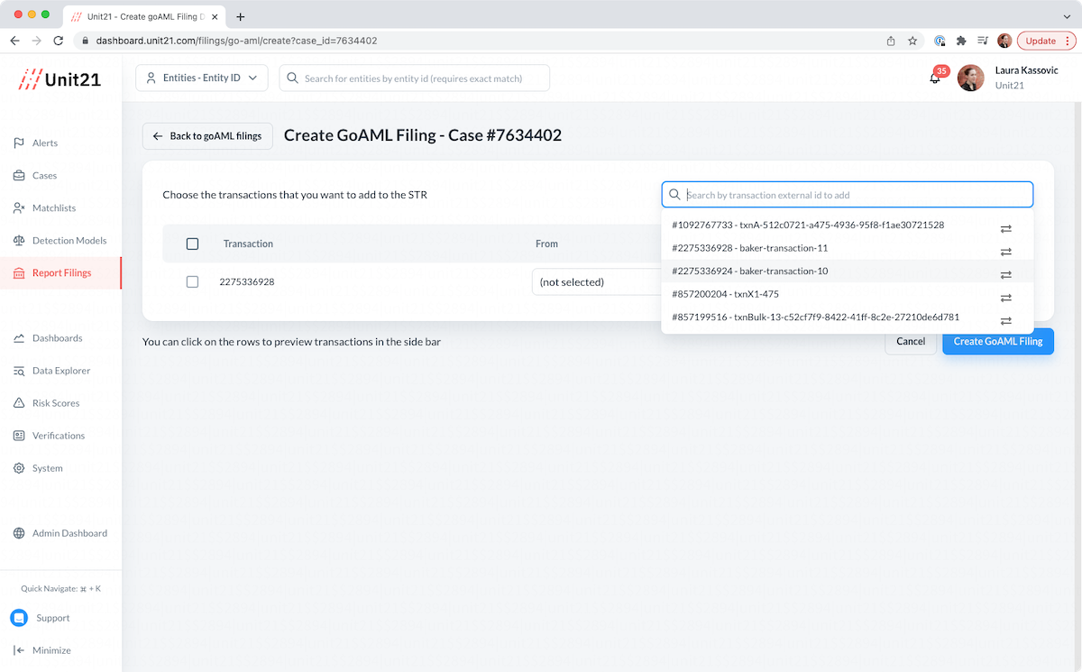
Task: Click the browser Update button
Action: 1046,41
